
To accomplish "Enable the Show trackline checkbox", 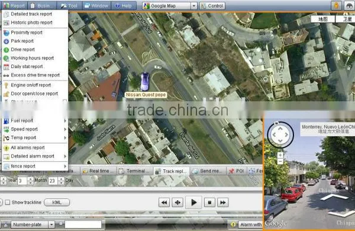I will click(x=8, y=202).
